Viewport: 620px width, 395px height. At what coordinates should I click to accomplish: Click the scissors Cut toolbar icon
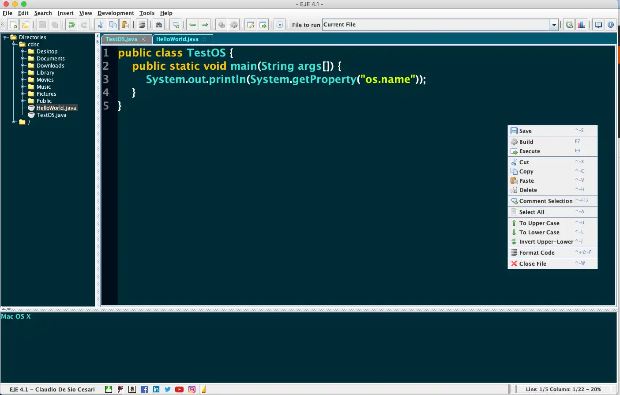101,25
